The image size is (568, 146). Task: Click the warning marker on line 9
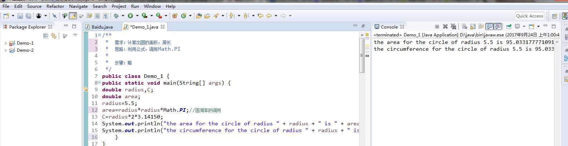pos(86,90)
